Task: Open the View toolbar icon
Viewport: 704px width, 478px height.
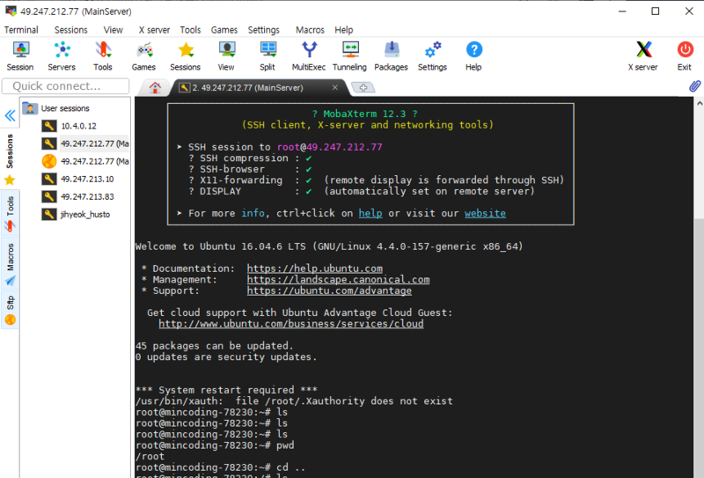Action: pyautogui.click(x=226, y=56)
